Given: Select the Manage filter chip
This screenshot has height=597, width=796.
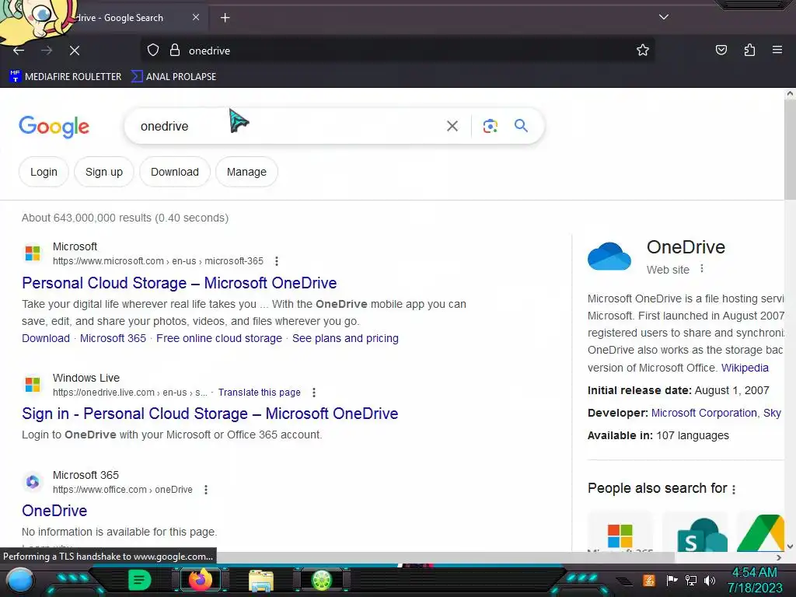Looking at the screenshot, I should (246, 172).
